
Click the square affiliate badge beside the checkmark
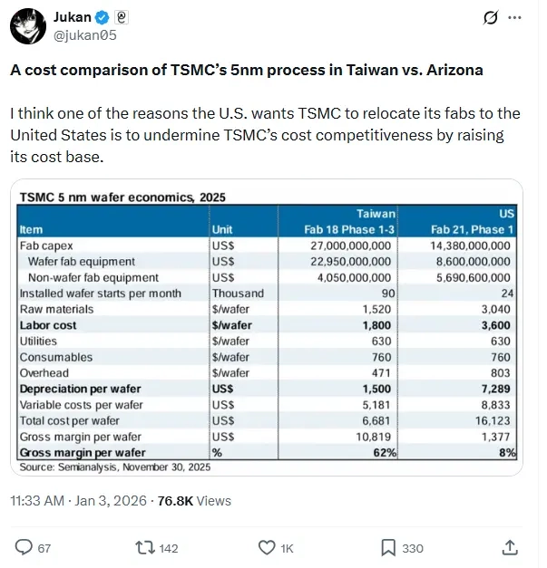(122, 17)
